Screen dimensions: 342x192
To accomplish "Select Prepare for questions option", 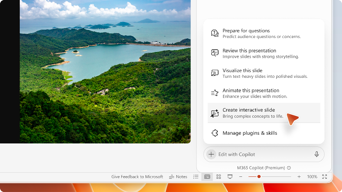I will tap(264, 33).
